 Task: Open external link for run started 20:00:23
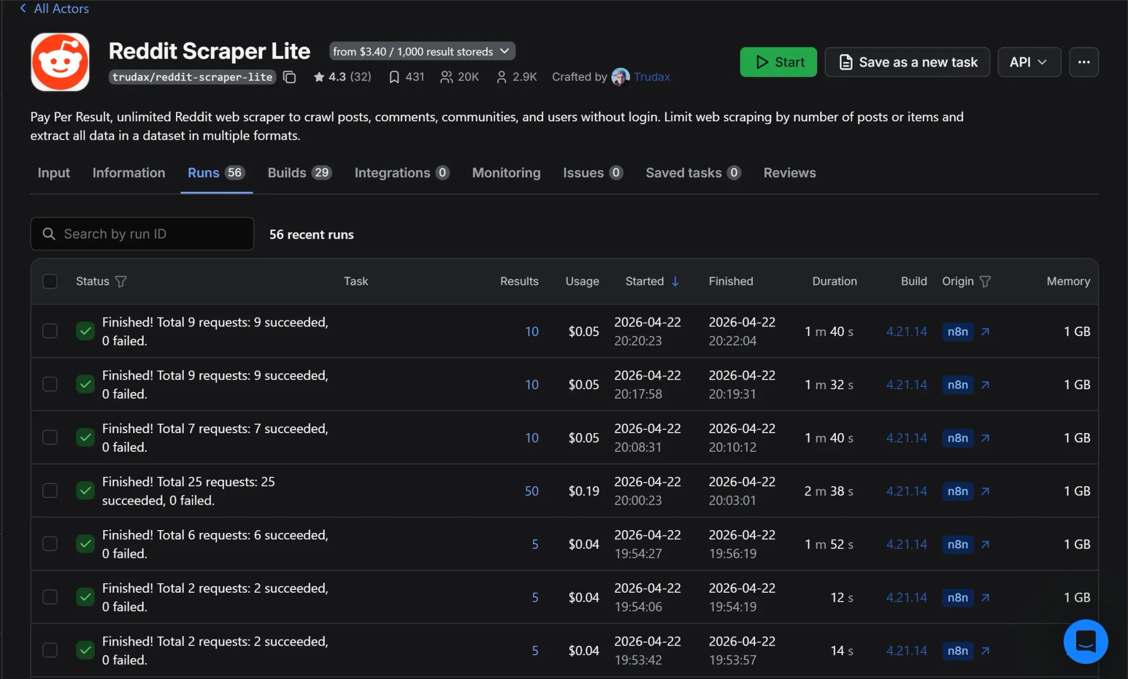(x=985, y=491)
